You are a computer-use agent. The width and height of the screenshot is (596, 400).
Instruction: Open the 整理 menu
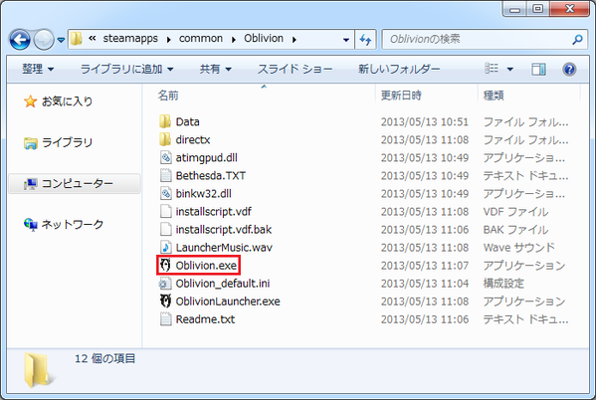[x=38, y=69]
